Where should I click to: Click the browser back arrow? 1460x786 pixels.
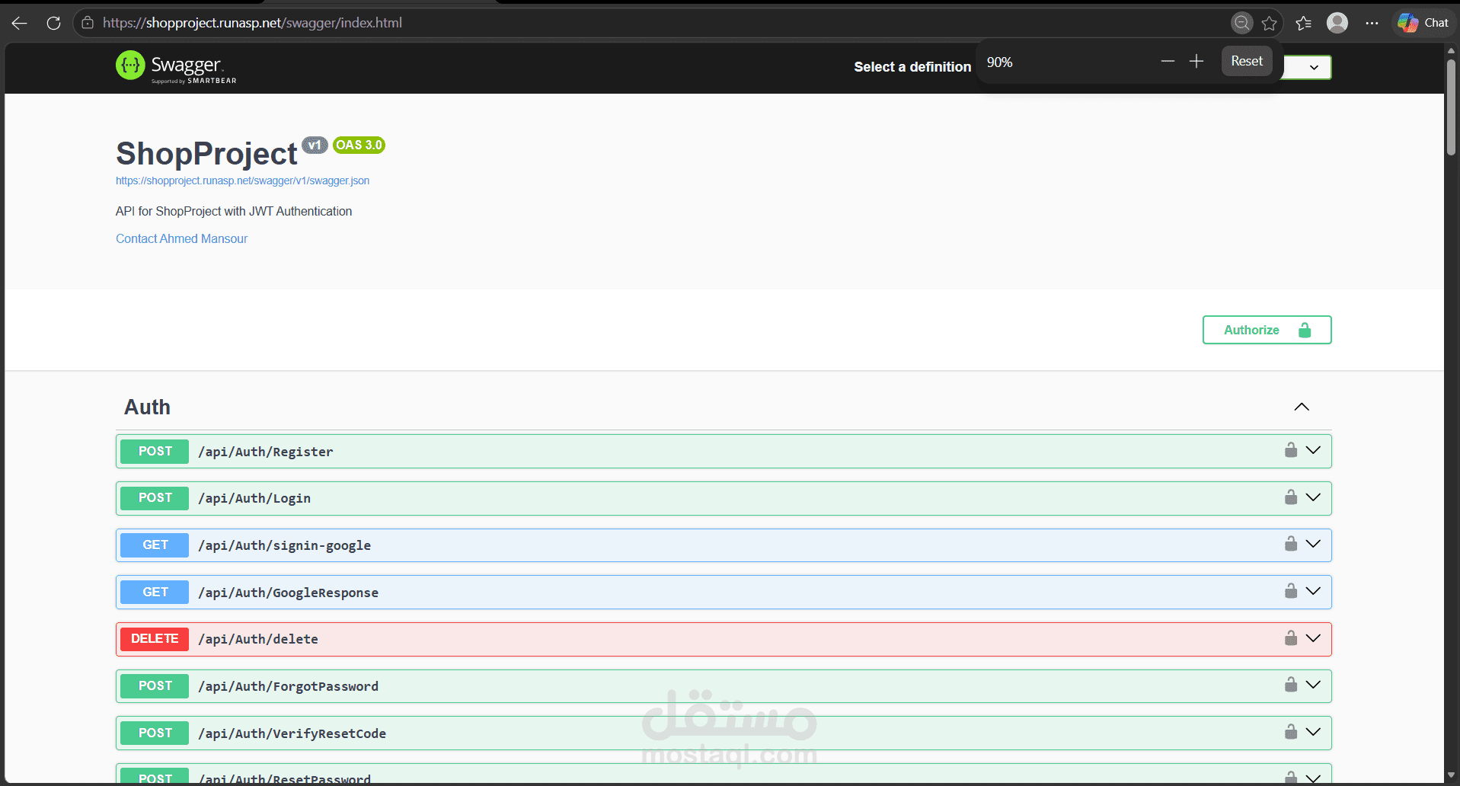pyautogui.click(x=20, y=23)
